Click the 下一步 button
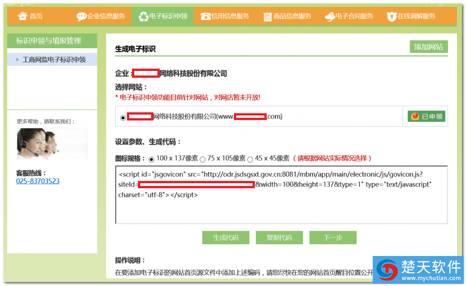466x286 pixels. pyautogui.click(x=333, y=238)
